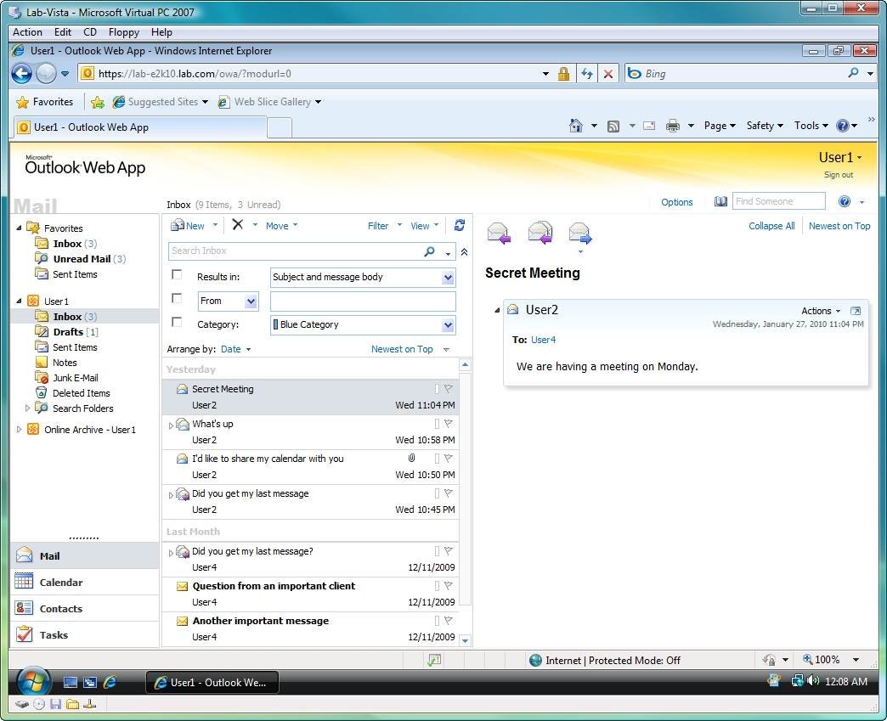Open the Address Book icon
The height and width of the screenshot is (721, 887).
pos(721,202)
